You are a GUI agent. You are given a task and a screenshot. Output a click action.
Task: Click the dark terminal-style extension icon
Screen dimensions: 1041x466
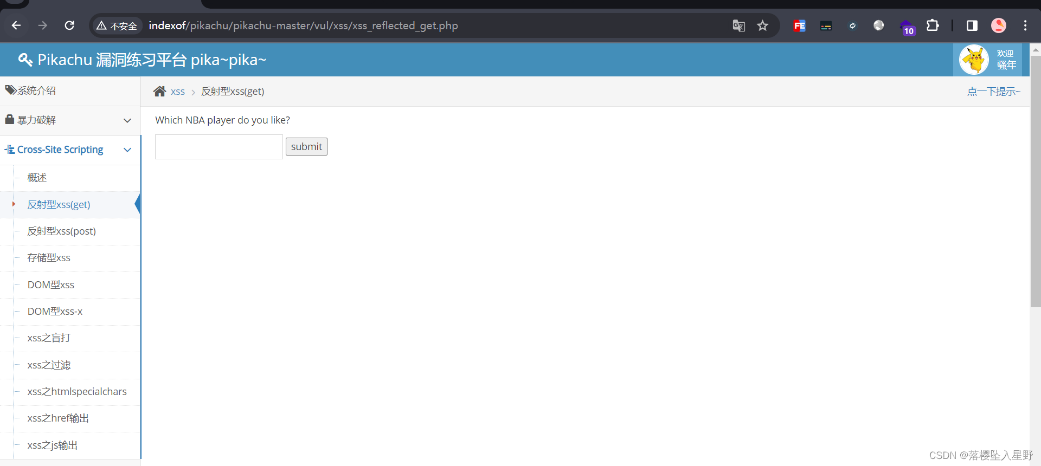point(826,25)
